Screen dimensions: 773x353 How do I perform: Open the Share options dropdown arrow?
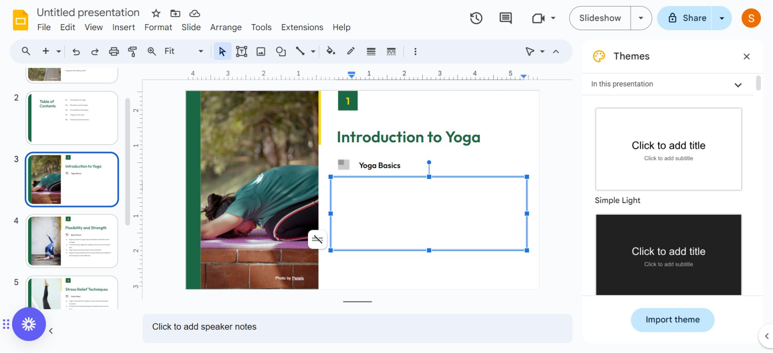722,18
